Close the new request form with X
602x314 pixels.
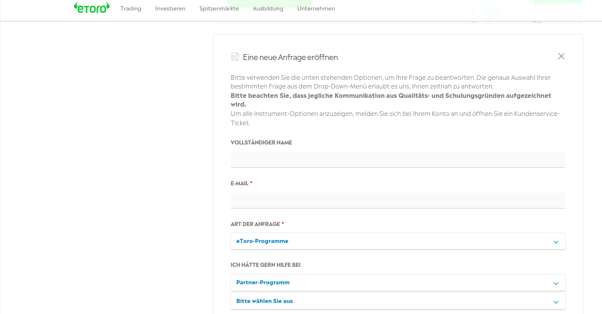(x=561, y=57)
